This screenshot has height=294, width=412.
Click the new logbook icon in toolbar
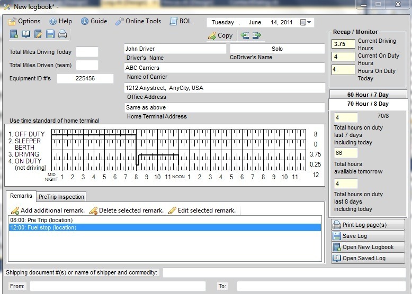(x=14, y=34)
